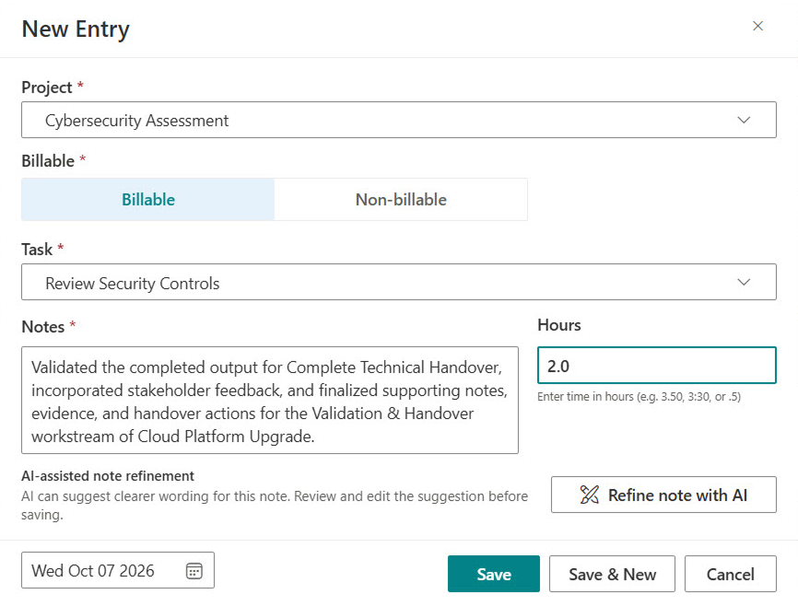Click the Hours field label

point(559,325)
